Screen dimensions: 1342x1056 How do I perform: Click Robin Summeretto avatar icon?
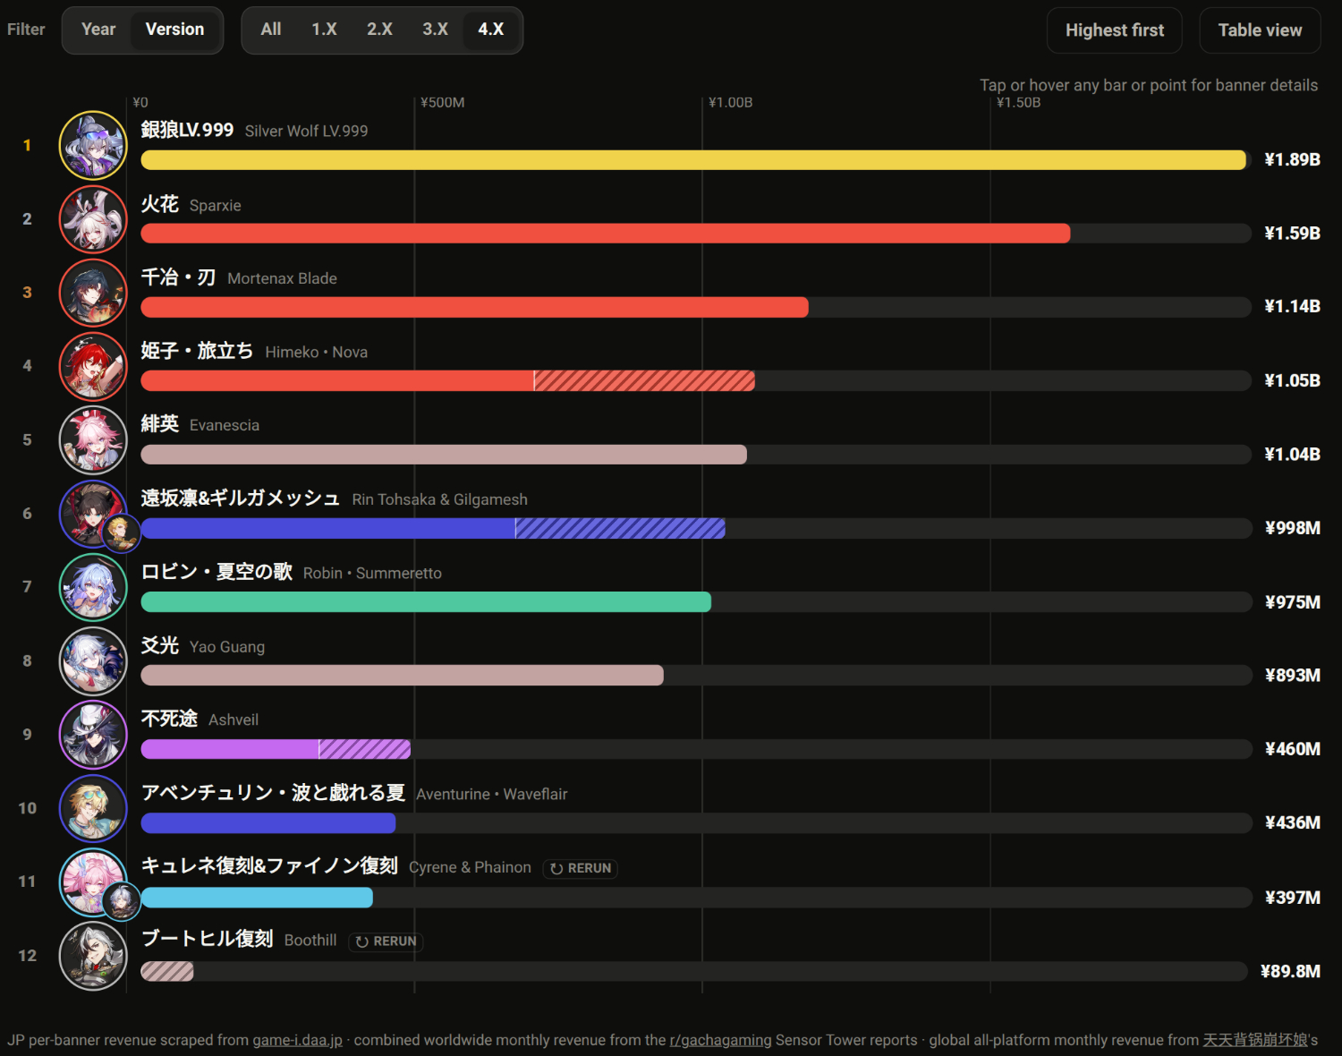93,587
